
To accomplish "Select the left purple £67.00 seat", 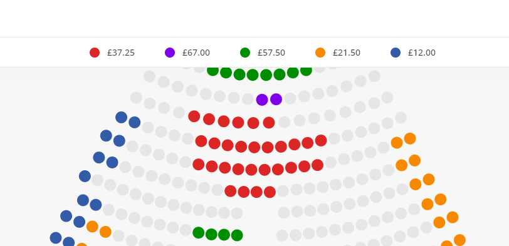I will [262, 100].
